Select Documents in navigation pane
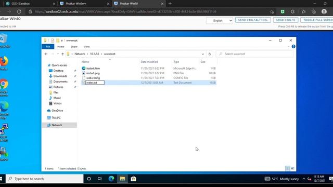The image size is (333, 187). [60, 82]
